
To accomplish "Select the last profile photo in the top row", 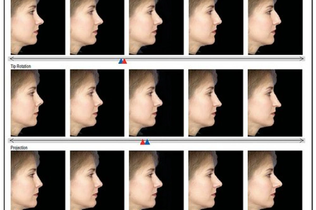I will point(275,27).
